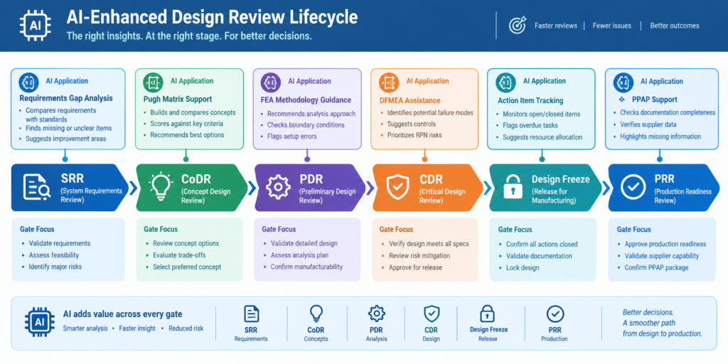Click the chevron between Design Freeze and PRR
This screenshot has height=364, width=728.
point(606,188)
